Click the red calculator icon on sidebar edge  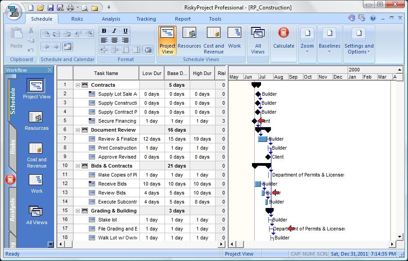point(10,179)
